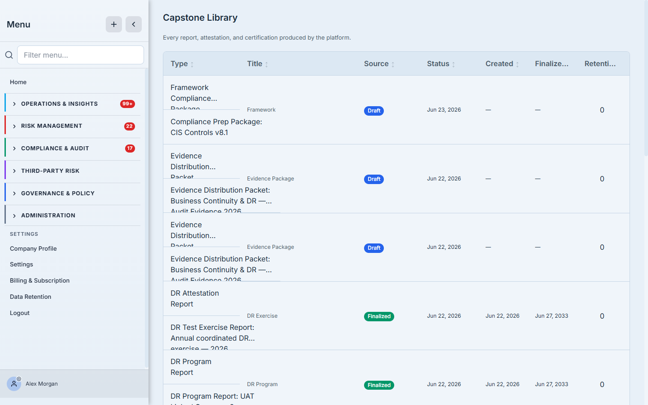648x405 pixels.
Task: Sort table by Created column
Action: [x=502, y=64]
